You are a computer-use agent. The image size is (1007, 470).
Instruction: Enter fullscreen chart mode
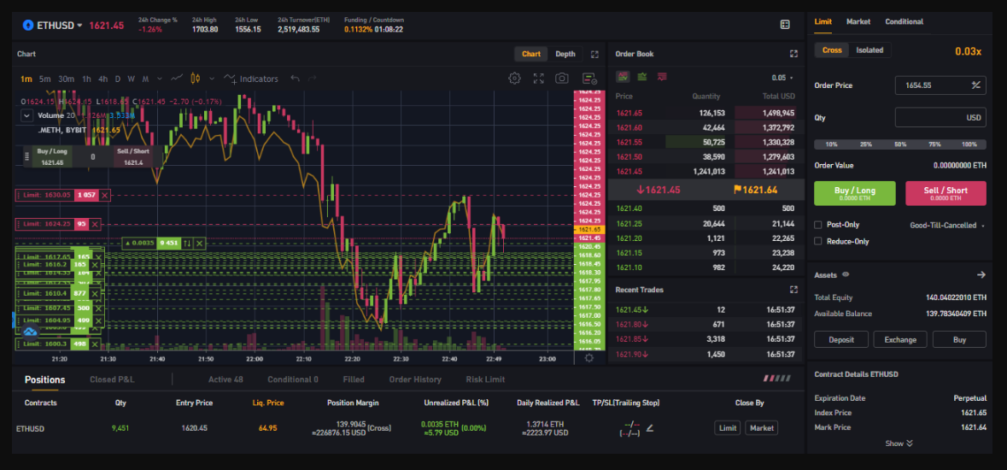(538, 79)
